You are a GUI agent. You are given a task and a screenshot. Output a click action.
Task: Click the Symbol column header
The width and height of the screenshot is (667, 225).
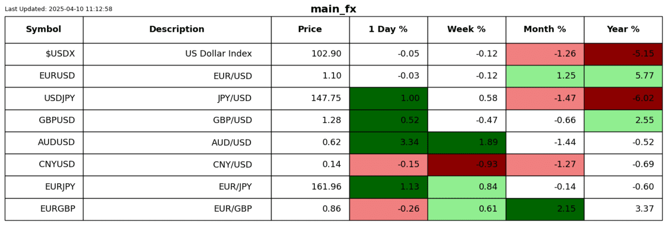tap(44, 29)
